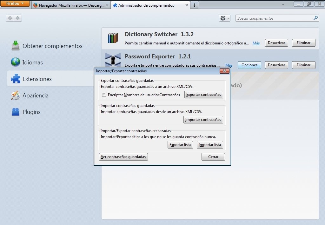Click the restore down window button
The image size is (325, 225).
click(309, 4)
